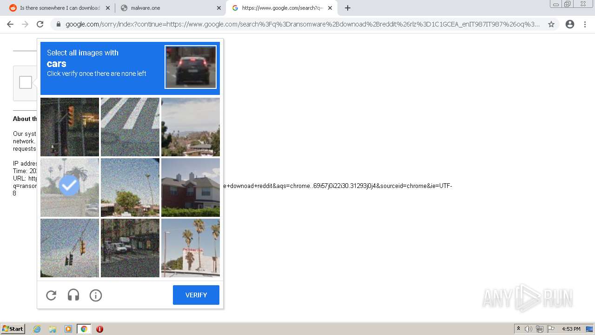
Task: Select the noisy green tree tile
Action: point(130,188)
